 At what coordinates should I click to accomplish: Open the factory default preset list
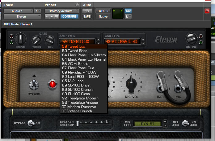pos(61,11)
